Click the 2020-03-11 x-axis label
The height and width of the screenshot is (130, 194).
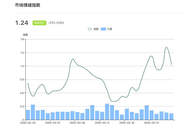102,123
